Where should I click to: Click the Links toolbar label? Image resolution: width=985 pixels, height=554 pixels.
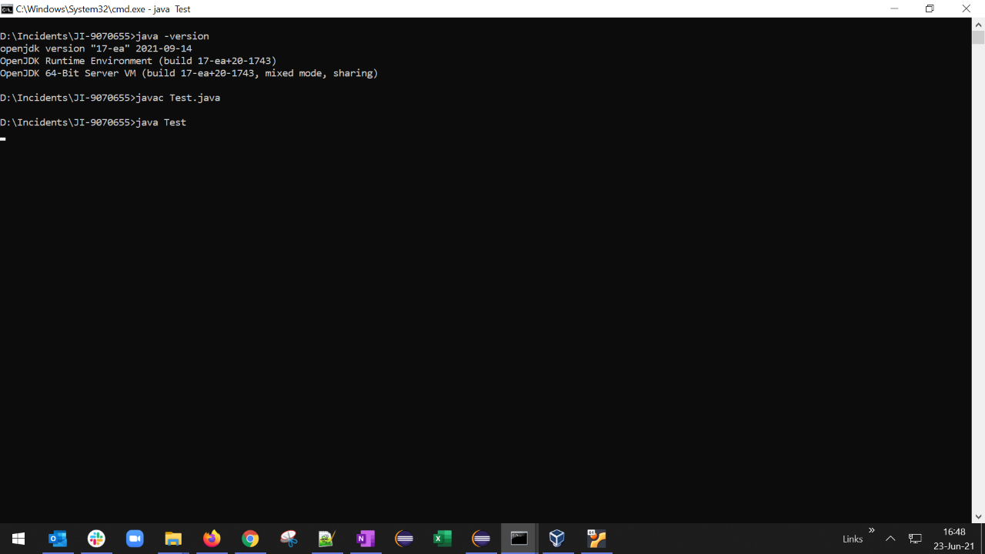click(852, 539)
